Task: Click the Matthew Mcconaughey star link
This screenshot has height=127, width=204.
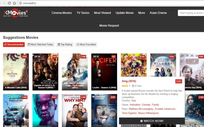Action: pos(140,109)
